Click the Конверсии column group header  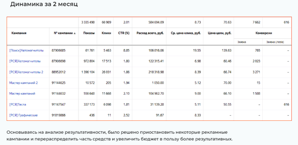[x=264, y=33]
